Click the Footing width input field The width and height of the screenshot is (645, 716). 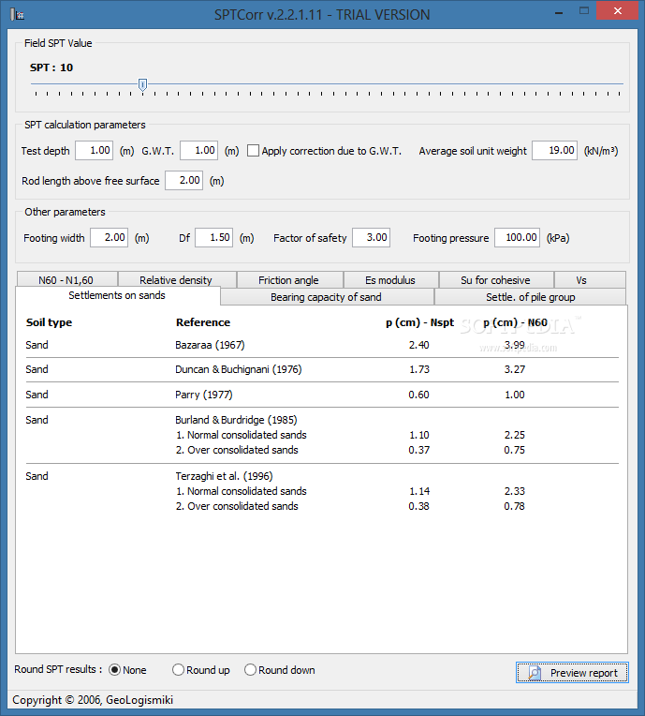[x=109, y=237]
